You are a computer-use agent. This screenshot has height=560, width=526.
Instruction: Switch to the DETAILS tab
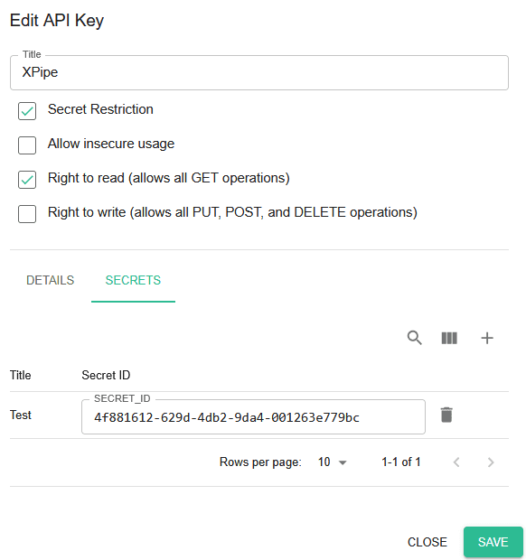click(50, 280)
